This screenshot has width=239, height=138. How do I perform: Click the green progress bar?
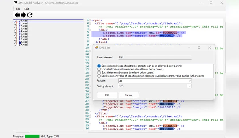coord(32,136)
